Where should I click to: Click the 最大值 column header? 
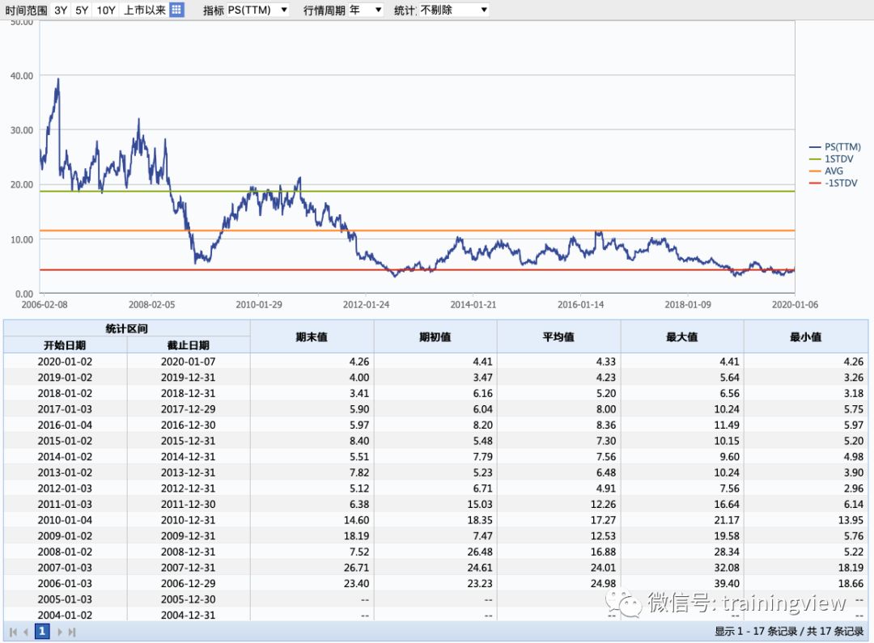(x=681, y=337)
